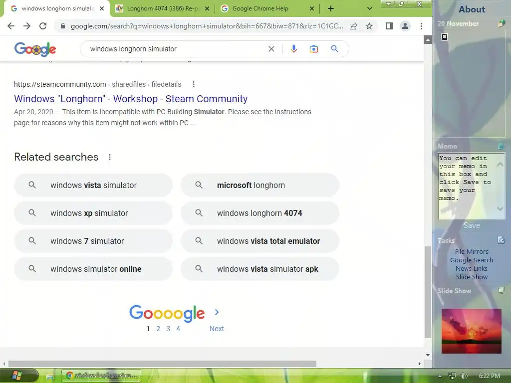Search for windows vista simulator

[x=93, y=186]
